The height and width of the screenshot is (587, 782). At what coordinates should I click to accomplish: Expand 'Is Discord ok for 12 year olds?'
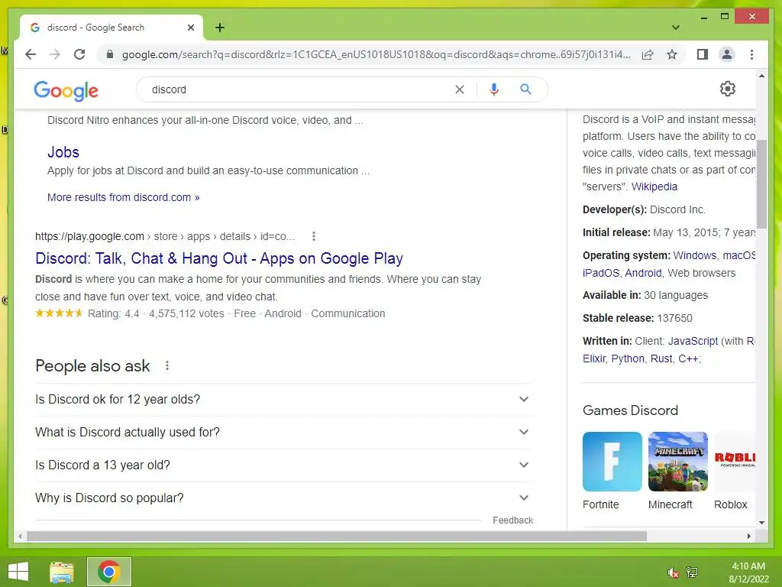click(284, 399)
